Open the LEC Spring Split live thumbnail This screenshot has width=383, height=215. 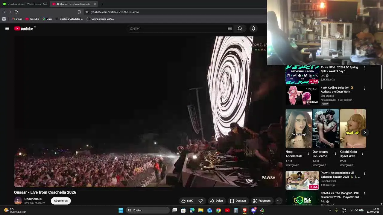[x=302, y=75]
